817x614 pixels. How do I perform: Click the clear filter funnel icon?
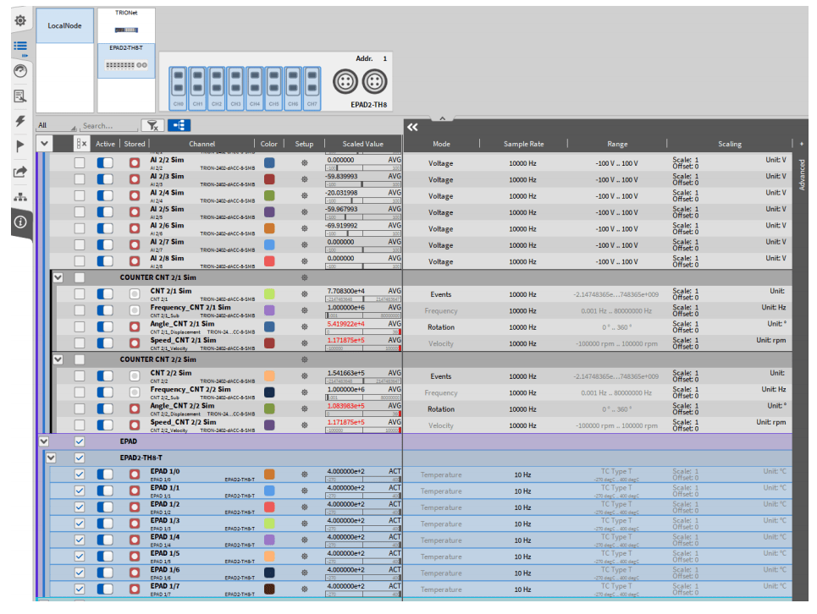(x=153, y=125)
